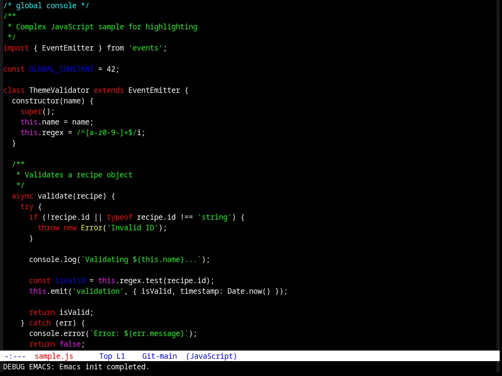Click the 'try' keyword
The height and width of the screenshot is (376, 502).
tap(27, 206)
